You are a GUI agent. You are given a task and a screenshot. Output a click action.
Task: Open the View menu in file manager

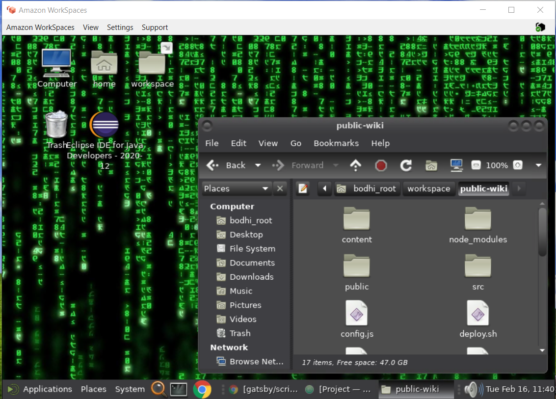[268, 143]
